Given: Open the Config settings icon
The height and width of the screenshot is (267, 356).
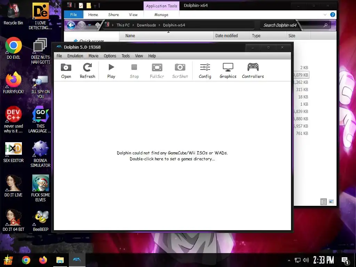Looking at the screenshot, I should [x=205, y=71].
